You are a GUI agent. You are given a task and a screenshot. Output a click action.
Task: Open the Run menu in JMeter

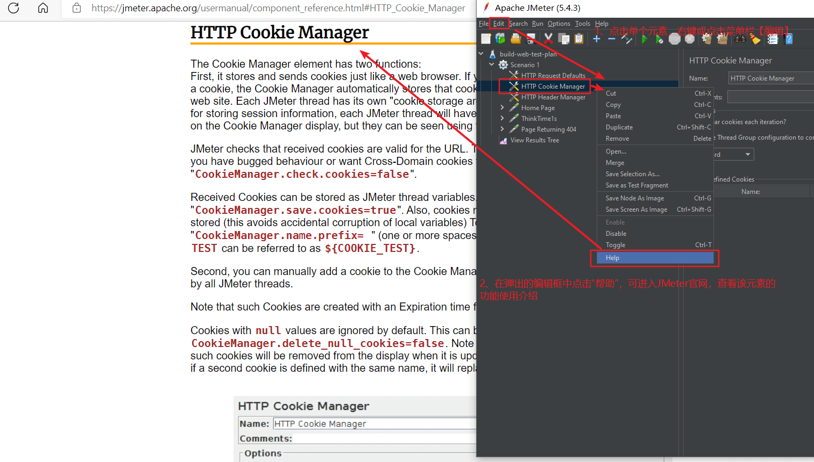537,24
